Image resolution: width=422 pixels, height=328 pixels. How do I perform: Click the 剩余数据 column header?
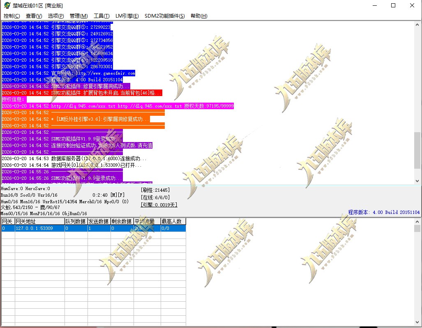pyautogui.click(x=122, y=221)
